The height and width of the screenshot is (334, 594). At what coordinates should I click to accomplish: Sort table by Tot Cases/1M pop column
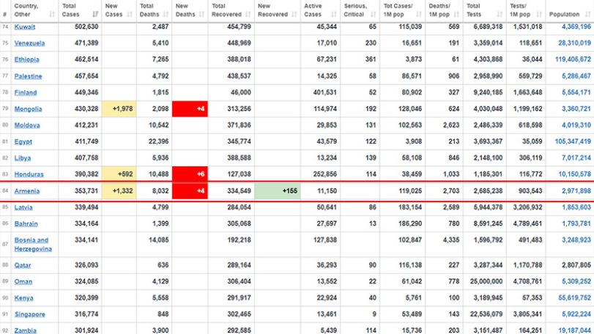point(402,10)
